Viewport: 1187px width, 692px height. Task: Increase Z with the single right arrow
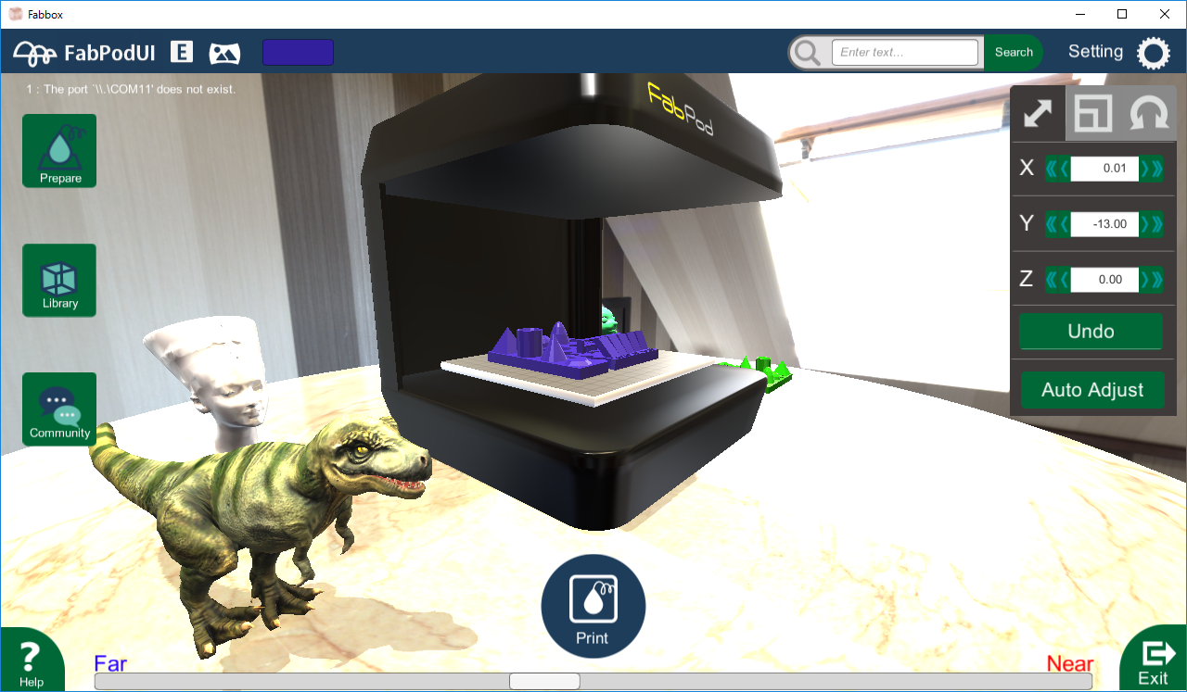pos(1145,280)
